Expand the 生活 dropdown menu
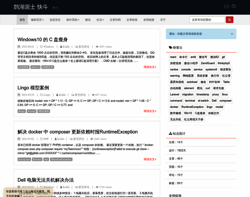The image size is (250, 197). 100,20
